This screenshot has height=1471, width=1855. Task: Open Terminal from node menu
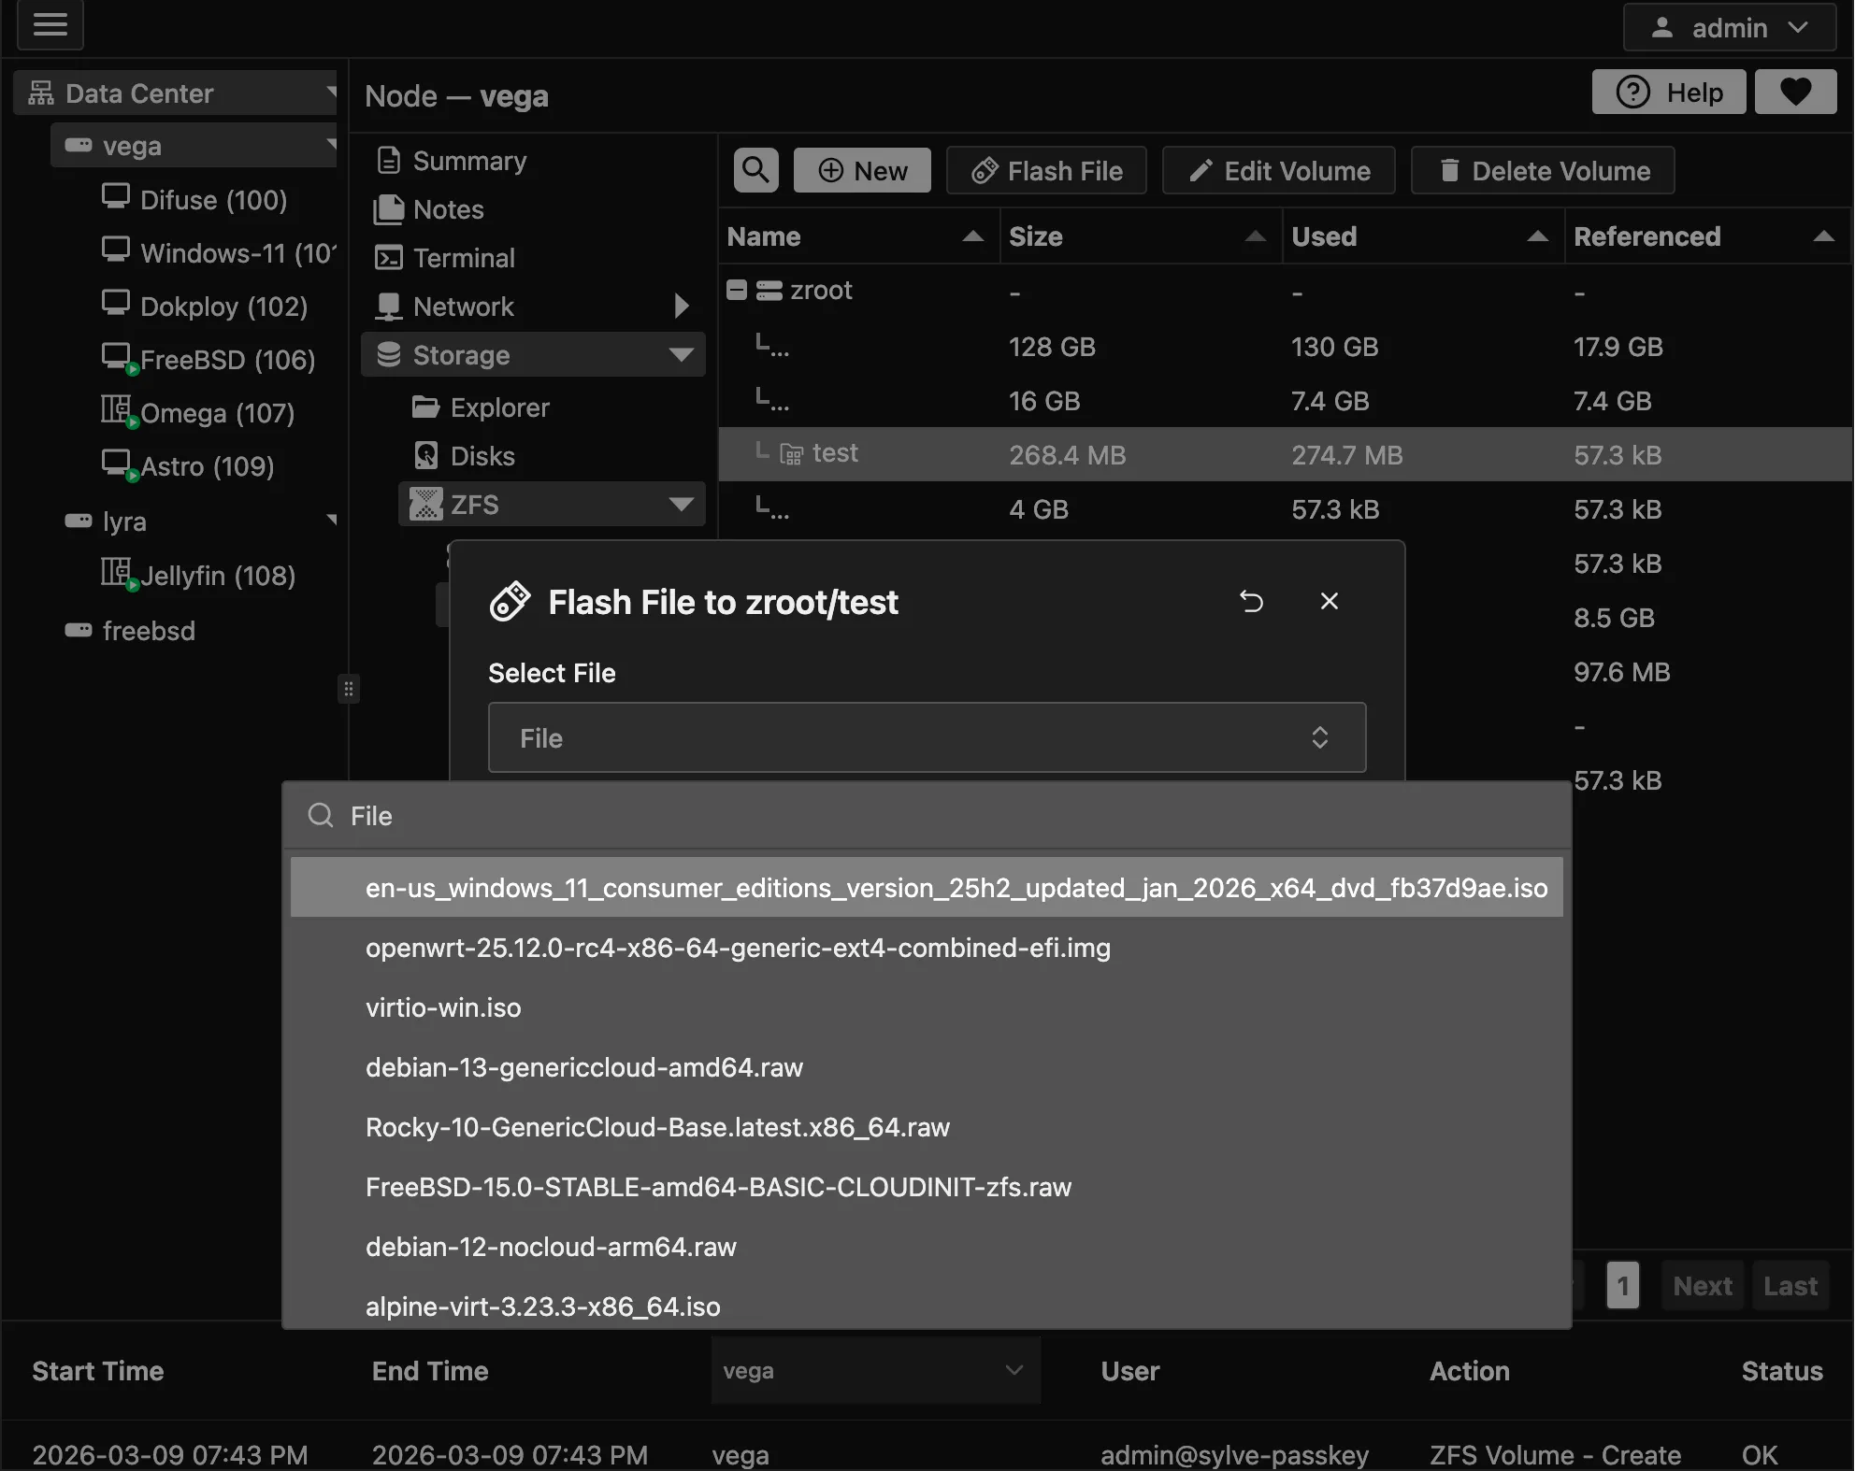click(464, 258)
